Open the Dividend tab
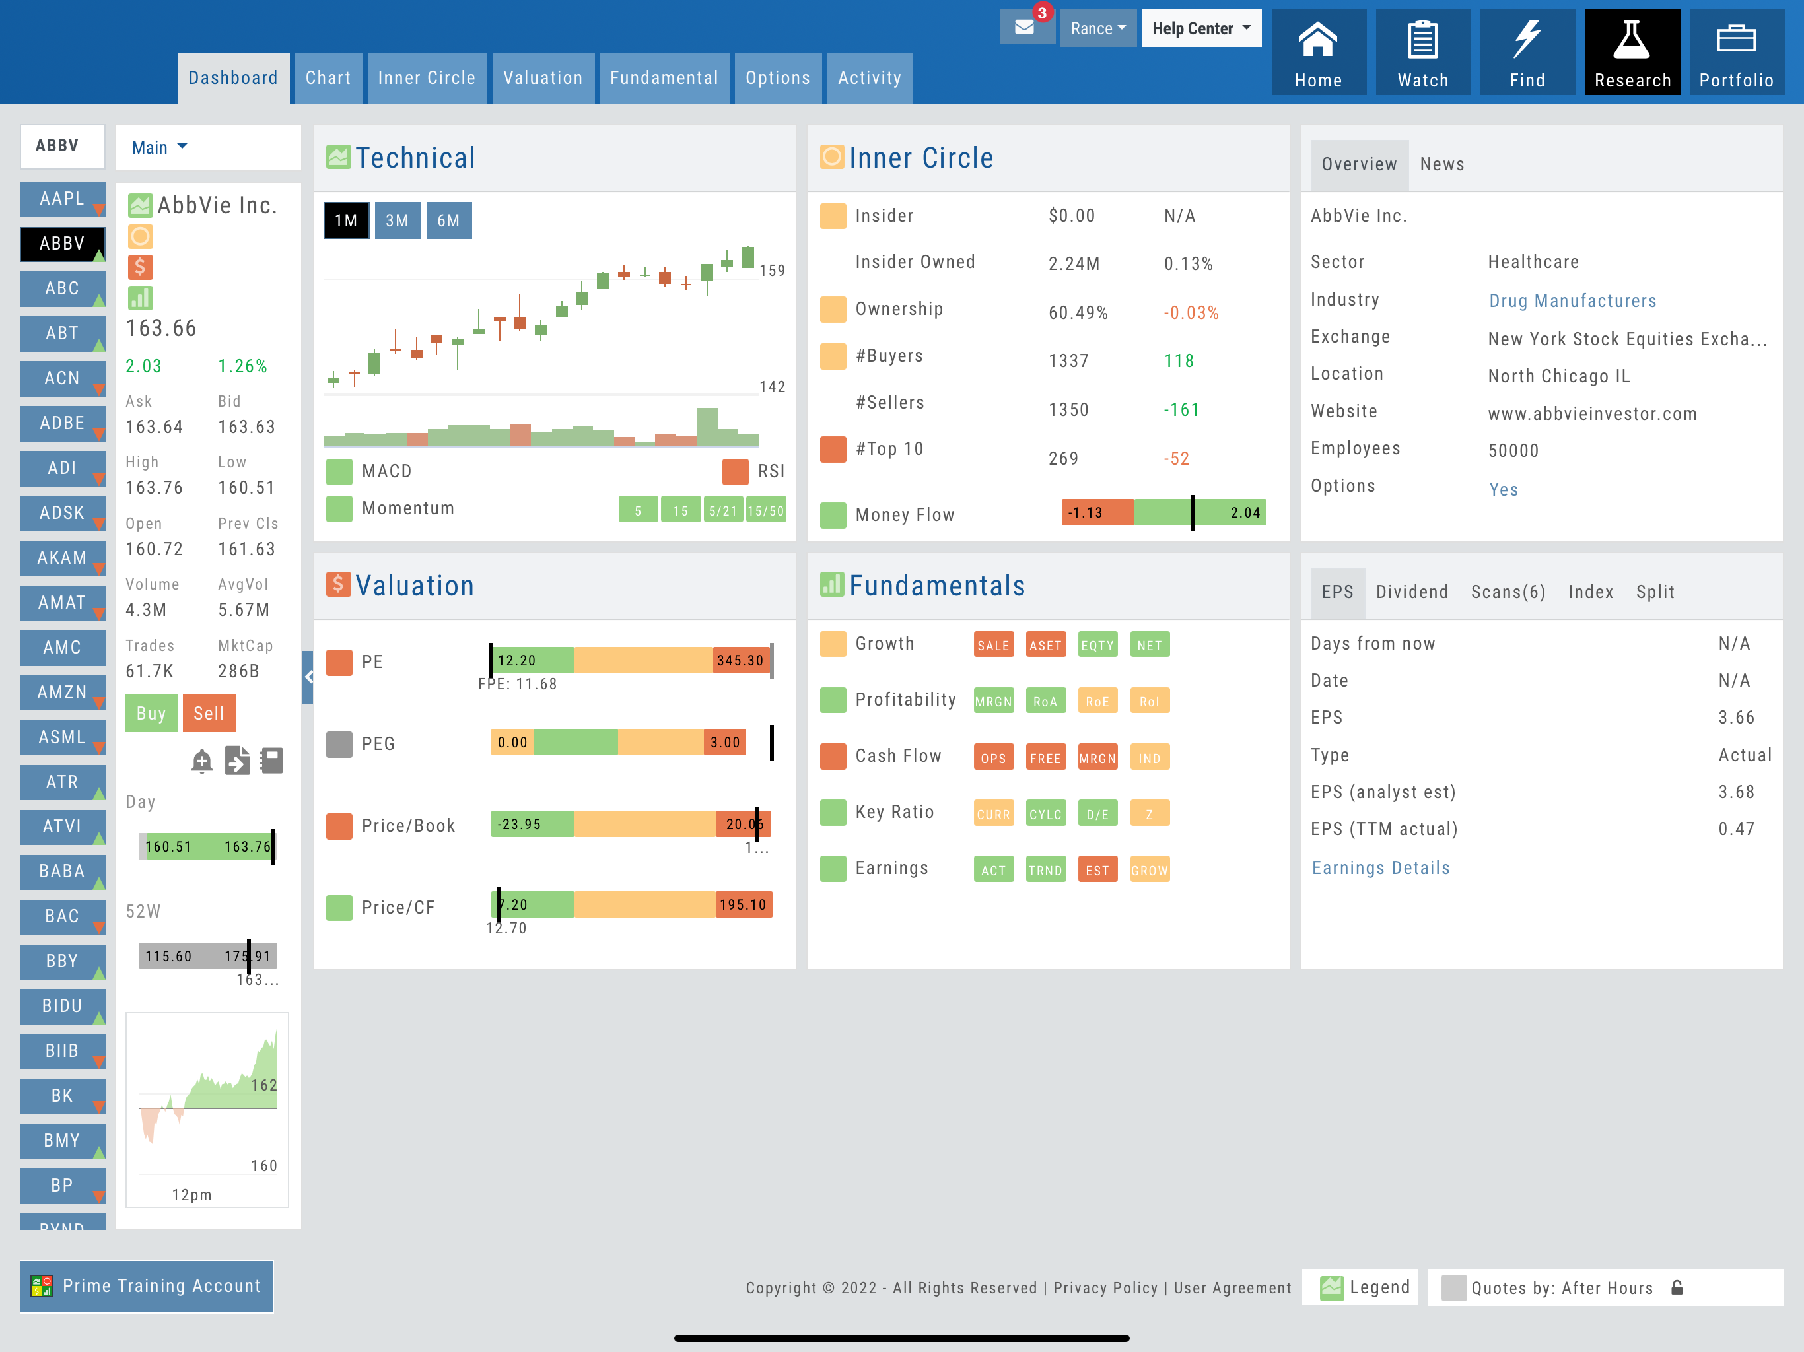The width and height of the screenshot is (1804, 1352). tap(1412, 593)
